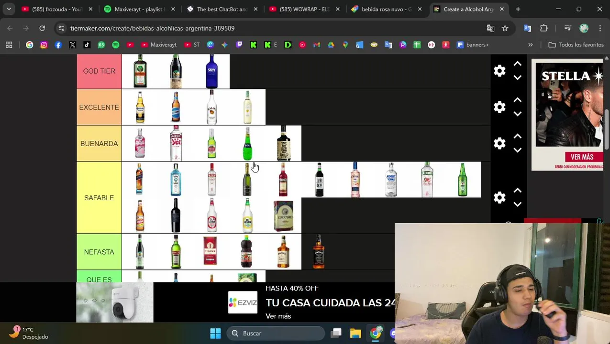
Task: Move EXCELENTE row up
Action: (517, 100)
